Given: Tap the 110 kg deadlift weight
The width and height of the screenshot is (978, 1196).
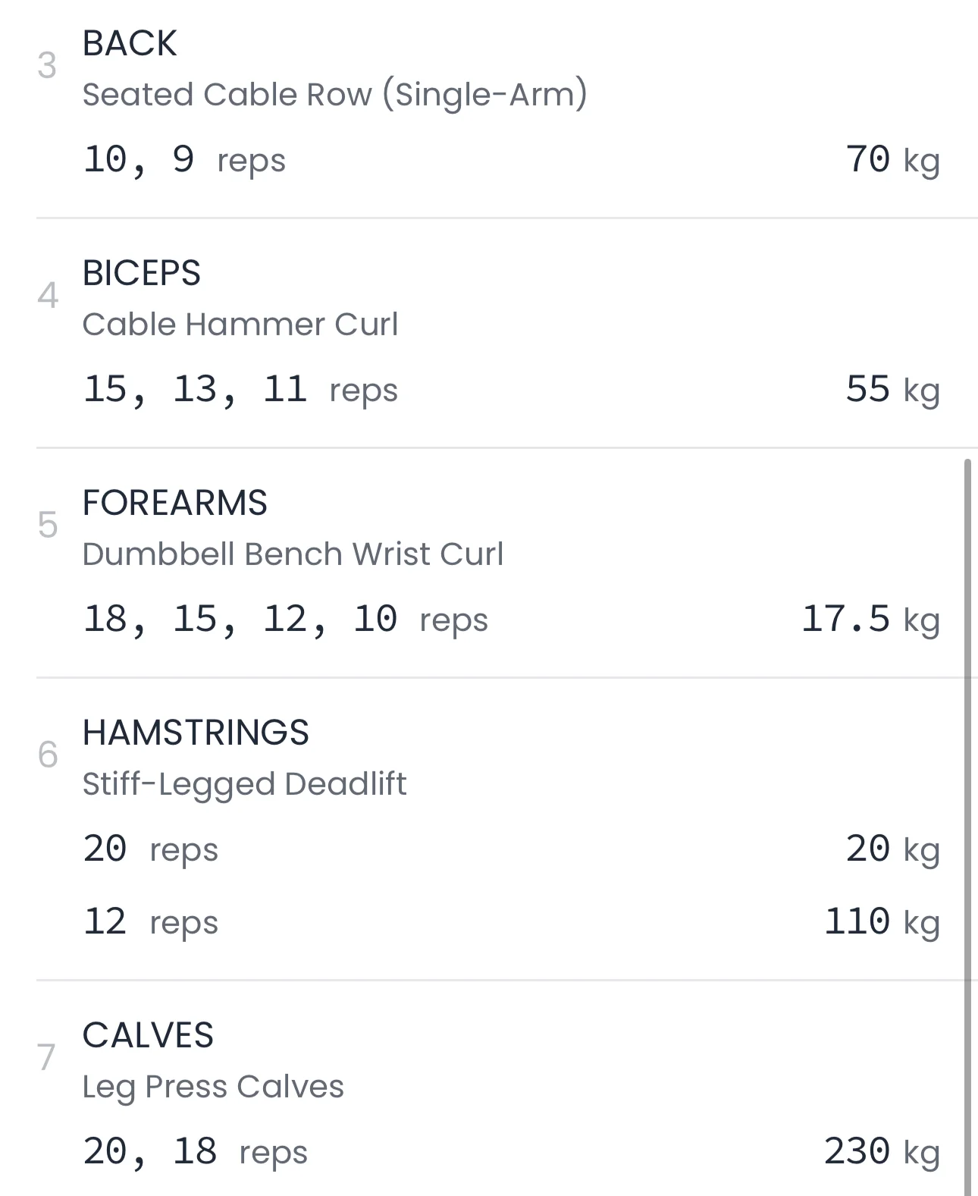Looking at the screenshot, I should [x=882, y=922].
